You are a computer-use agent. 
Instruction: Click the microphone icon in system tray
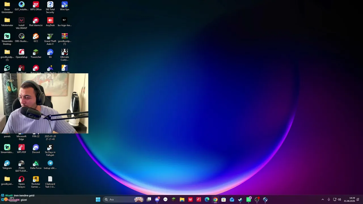tap(329, 199)
